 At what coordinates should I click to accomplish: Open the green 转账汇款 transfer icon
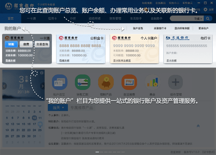pyautogui.click(x=83, y=82)
